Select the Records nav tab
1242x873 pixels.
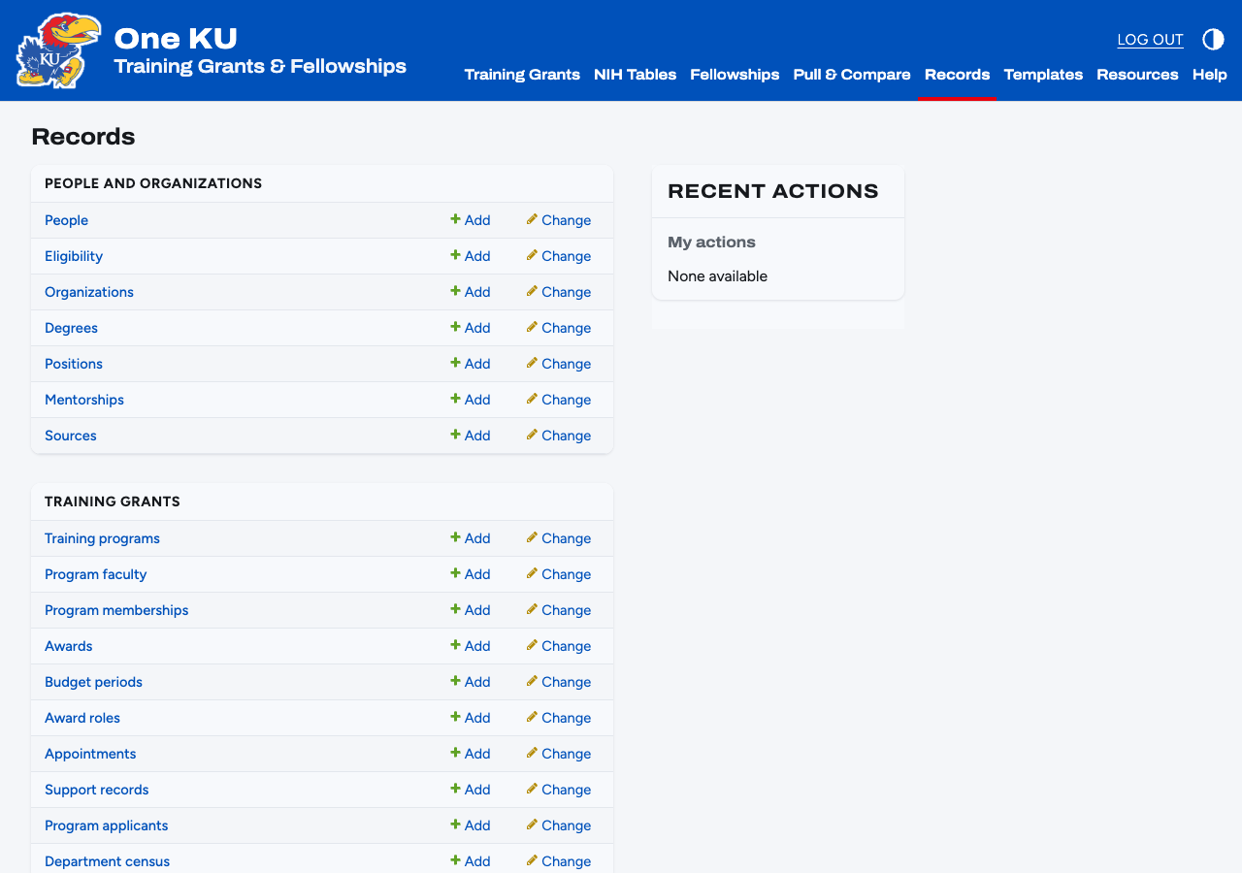(957, 75)
